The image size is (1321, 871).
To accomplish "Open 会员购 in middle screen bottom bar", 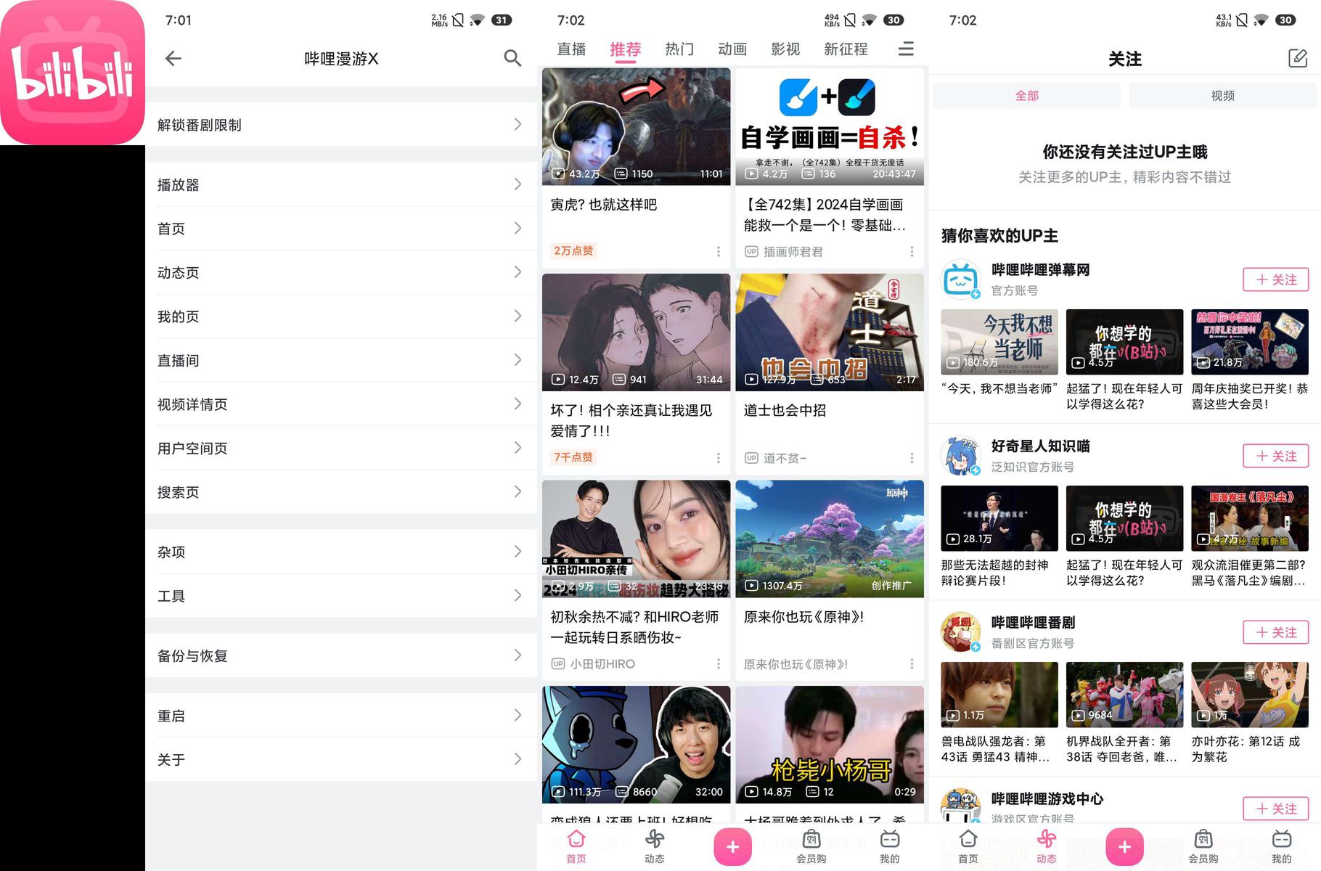I will coord(811,846).
